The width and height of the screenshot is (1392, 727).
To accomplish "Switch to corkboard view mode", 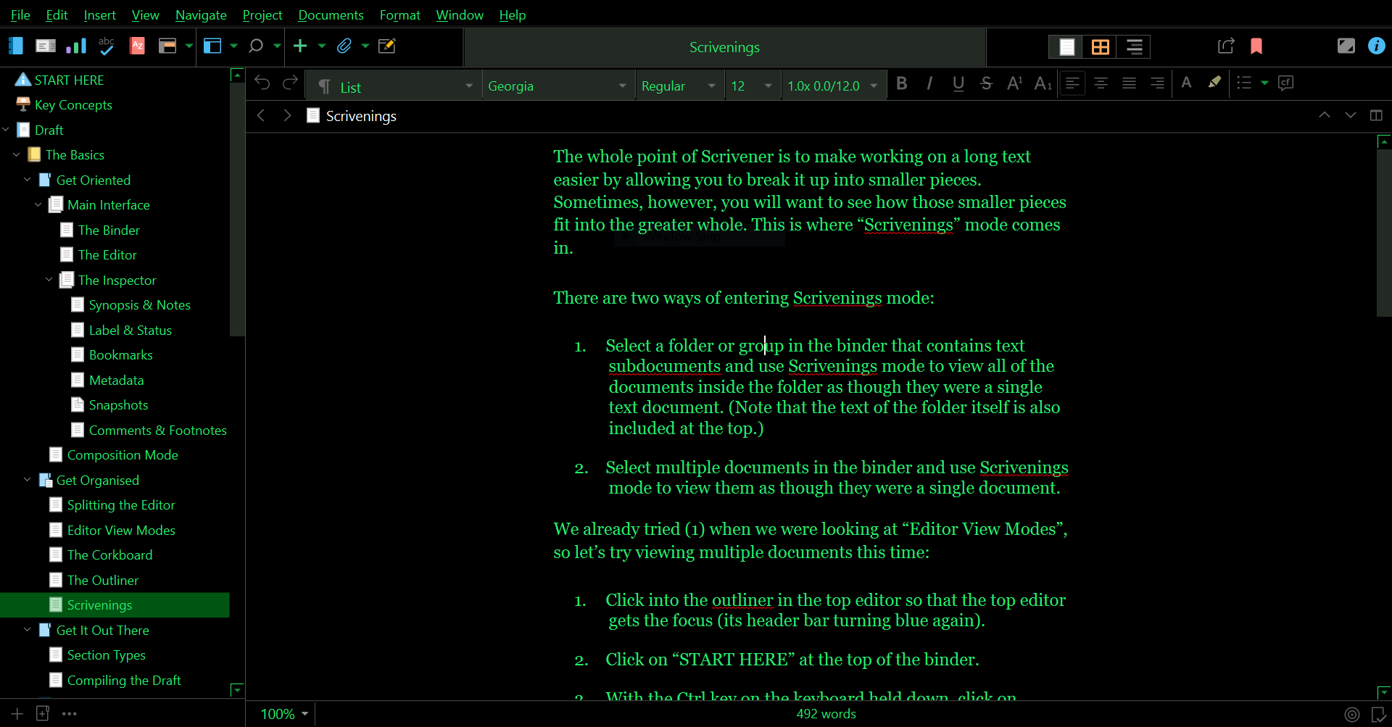I will tap(1100, 47).
